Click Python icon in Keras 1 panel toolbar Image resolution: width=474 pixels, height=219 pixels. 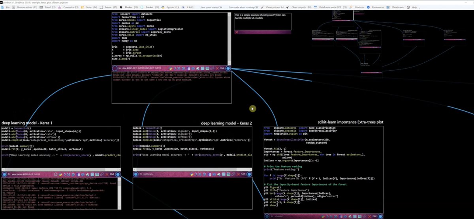60,174
